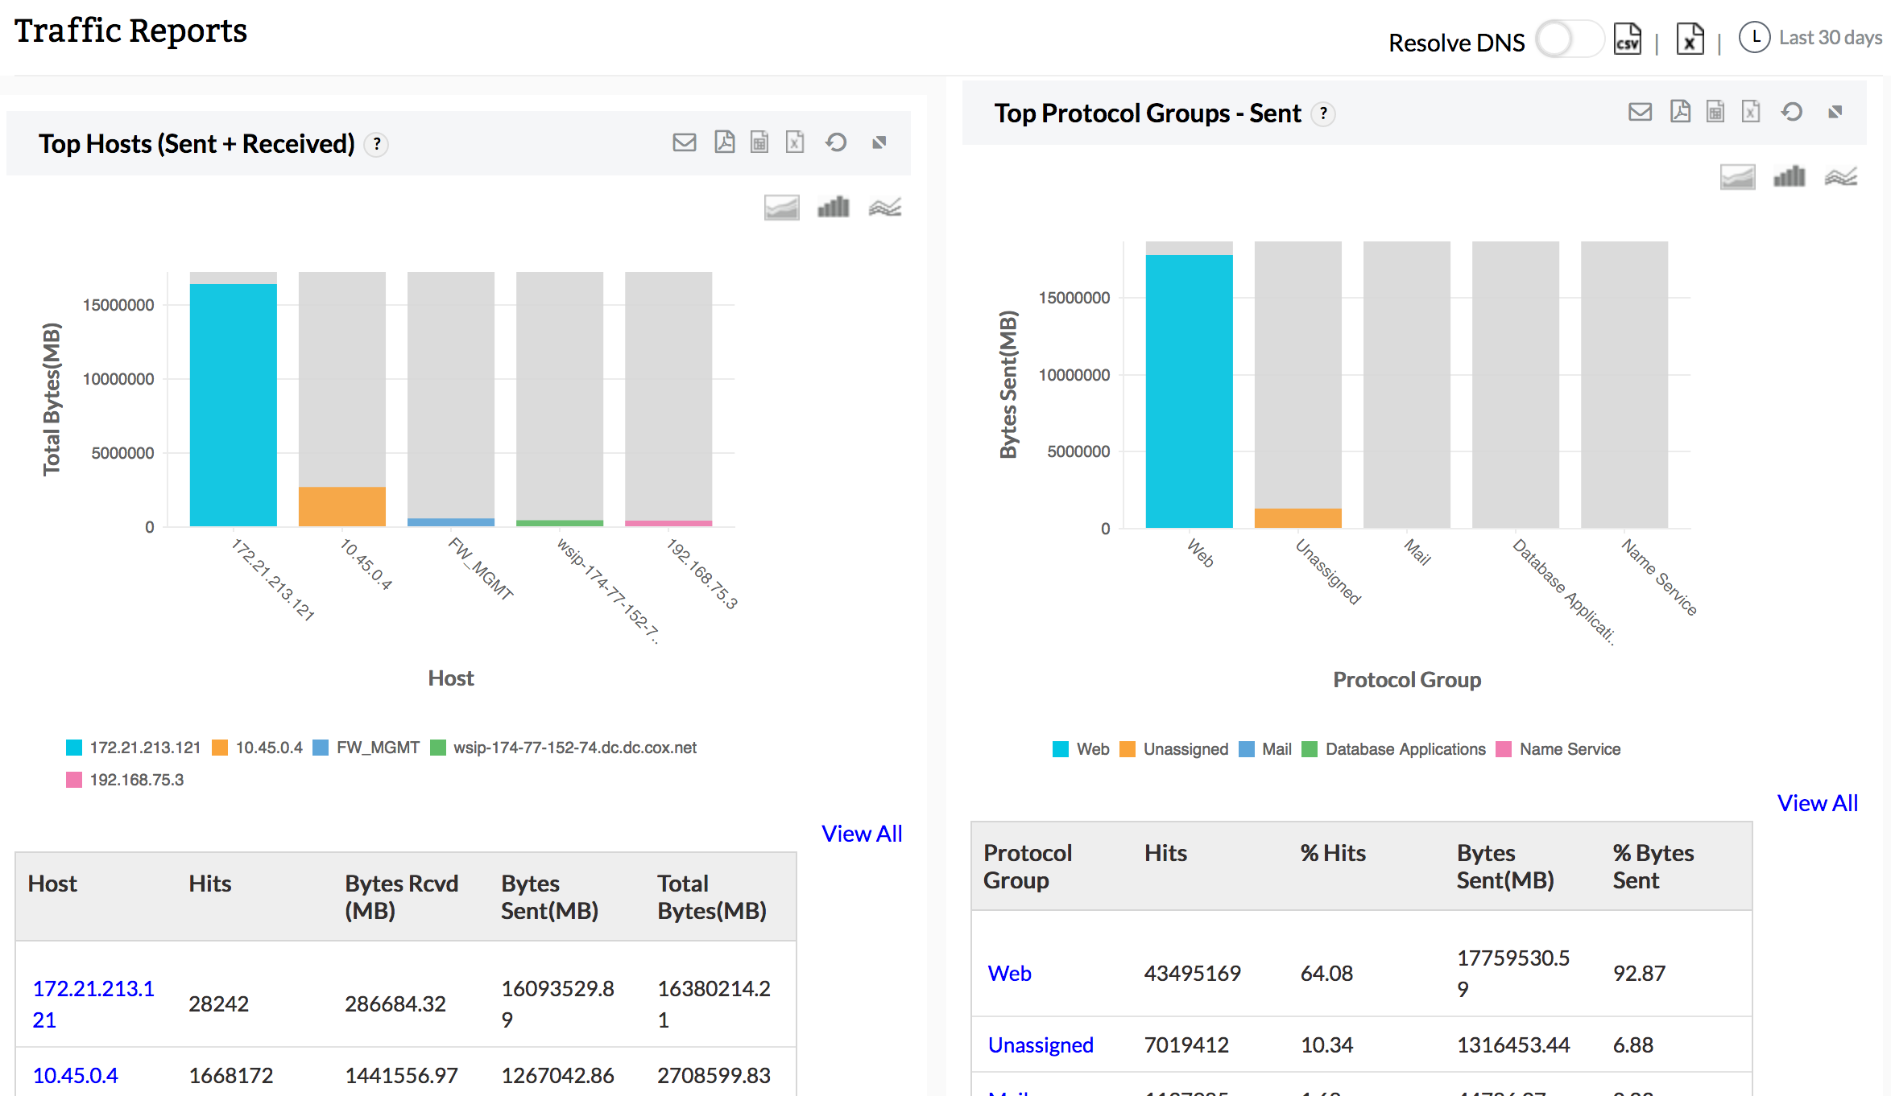Click View All under Top Hosts chart
The image size is (1891, 1096).
coord(861,834)
